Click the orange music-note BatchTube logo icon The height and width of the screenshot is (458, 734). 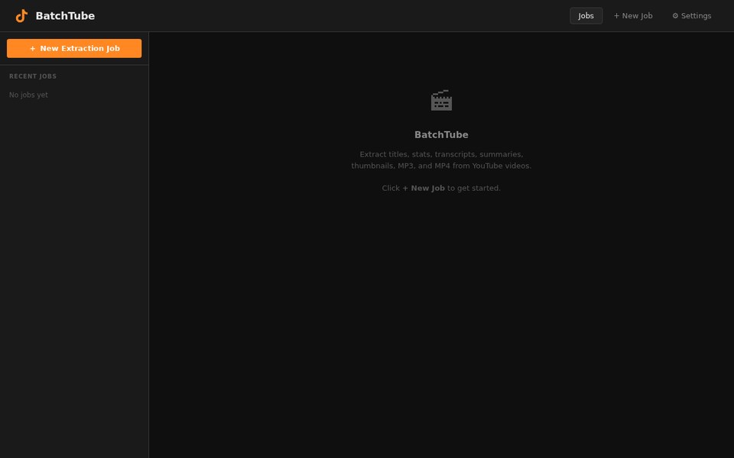(x=21, y=15)
